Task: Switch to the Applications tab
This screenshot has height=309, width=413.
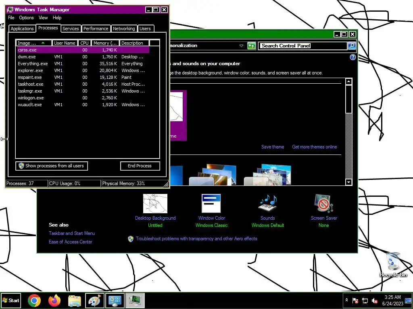Action: tap(22, 29)
